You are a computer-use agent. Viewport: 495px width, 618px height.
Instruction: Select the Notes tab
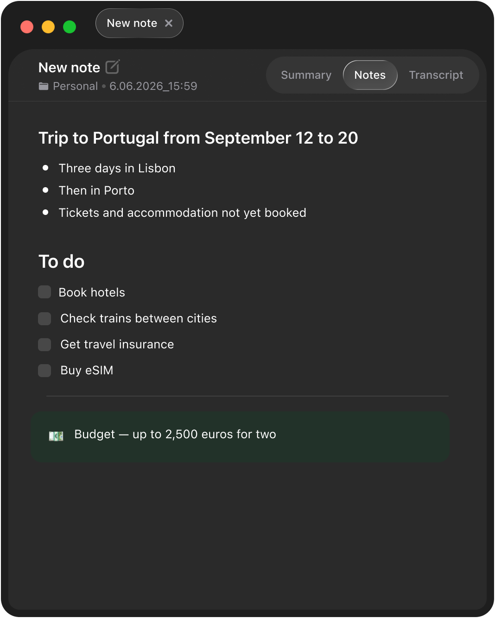pyautogui.click(x=370, y=75)
